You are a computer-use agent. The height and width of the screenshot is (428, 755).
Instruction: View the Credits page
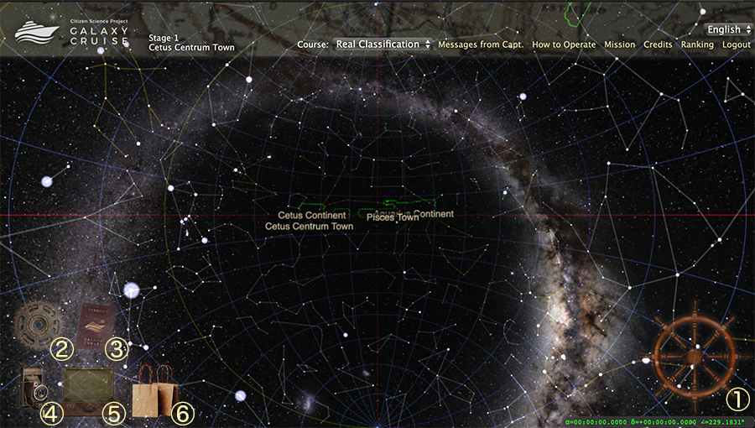coord(658,44)
